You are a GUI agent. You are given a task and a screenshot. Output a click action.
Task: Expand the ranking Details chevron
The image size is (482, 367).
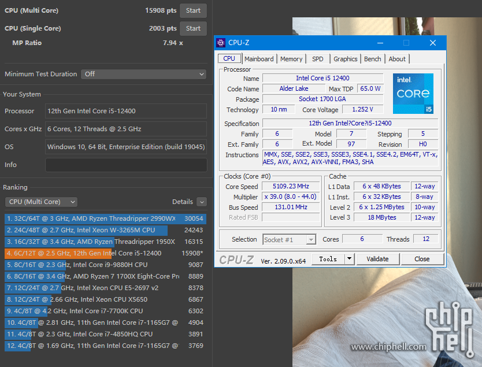[x=202, y=202]
